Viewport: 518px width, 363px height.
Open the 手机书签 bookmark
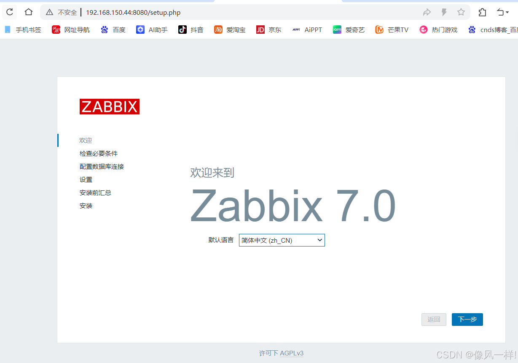23,30
